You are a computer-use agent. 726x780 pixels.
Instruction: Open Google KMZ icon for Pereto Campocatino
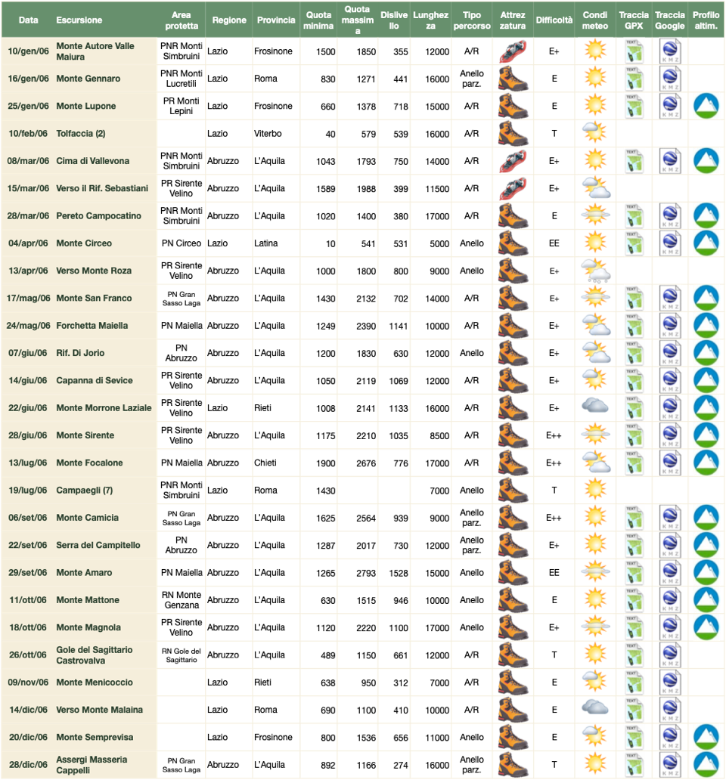tap(670, 216)
